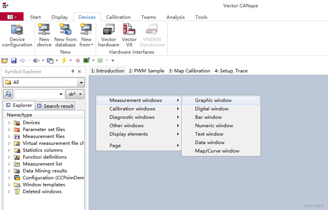Open the red application file menu button
The height and width of the screenshot is (210, 328).
12,17
